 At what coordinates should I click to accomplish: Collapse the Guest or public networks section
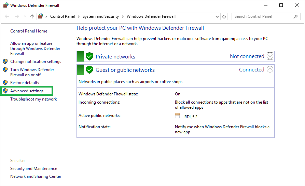(270, 69)
